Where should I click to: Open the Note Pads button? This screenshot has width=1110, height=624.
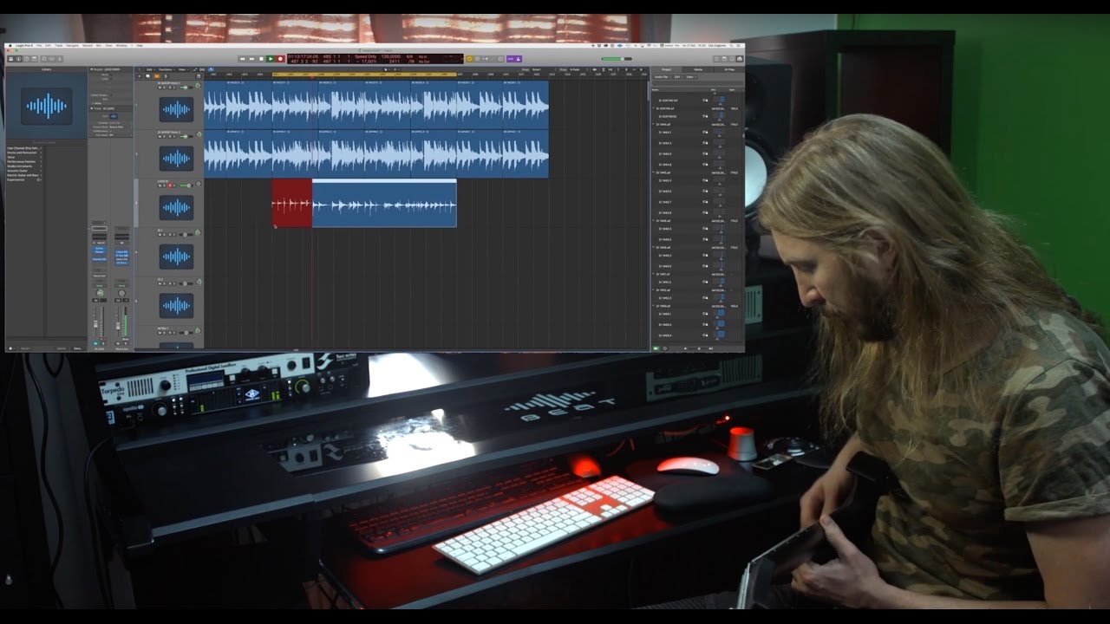724,59
